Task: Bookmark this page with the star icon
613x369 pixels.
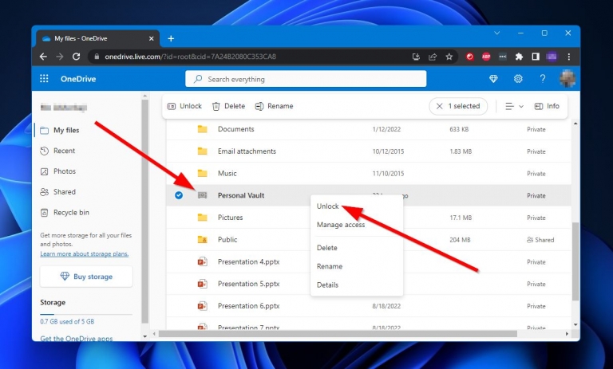Action: click(x=449, y=57)
